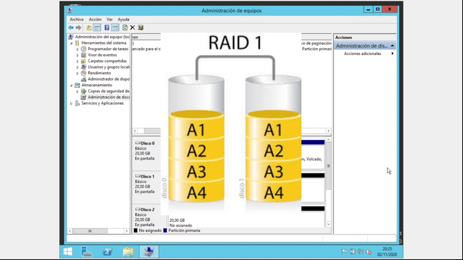Select the Disco 1 disk label
The image size is (463, 260).
148,177
